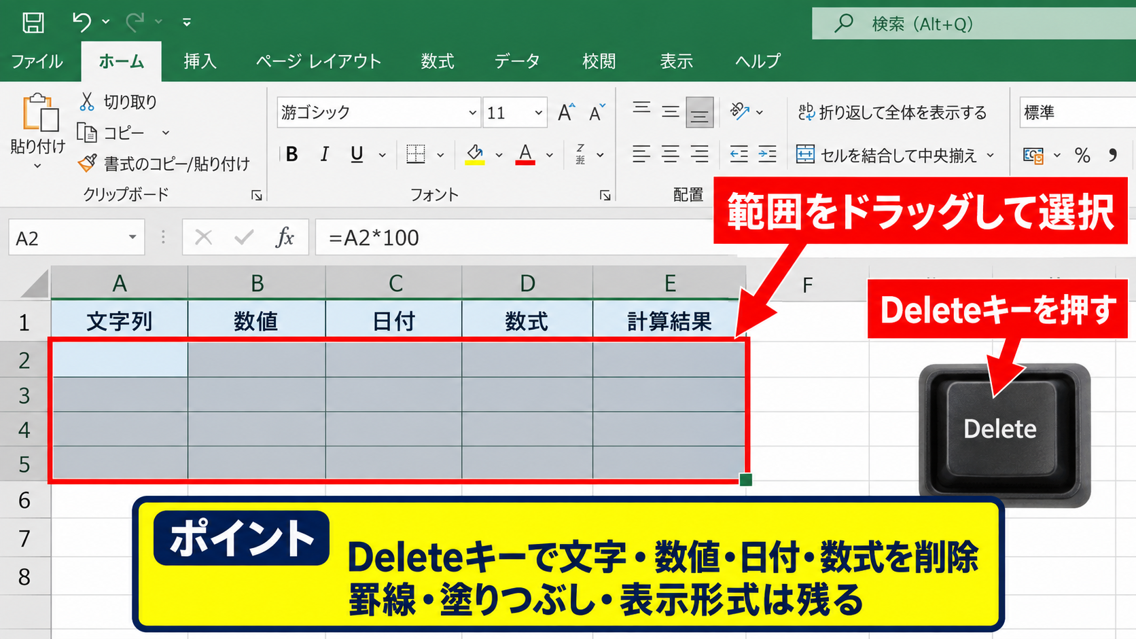1136x639 pixels.
Task: Click the Save icon in quick access toolbar
Action: pyautogui.click(x=33, y=22)
